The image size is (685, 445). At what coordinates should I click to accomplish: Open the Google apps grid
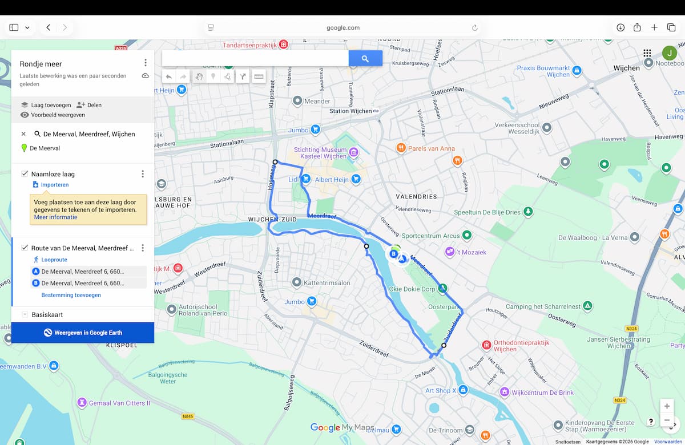(647, 53)
